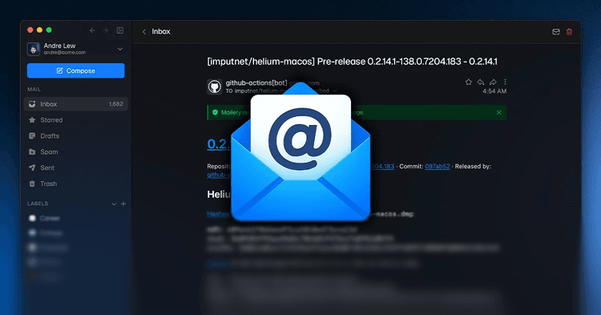Click the Andre Lew profile avatar
Image resolution: width=601 pixels, height=315 pixels.
[x=34, y=49]
